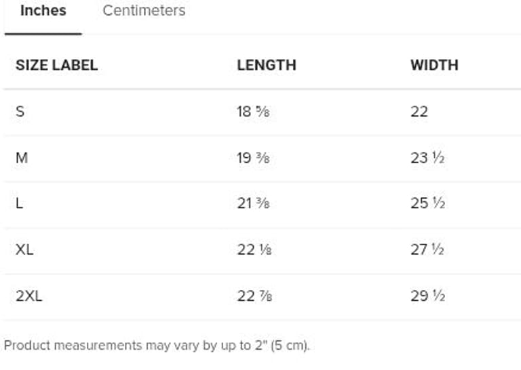Select the 2XL size row label

click(x=28, y=295)
